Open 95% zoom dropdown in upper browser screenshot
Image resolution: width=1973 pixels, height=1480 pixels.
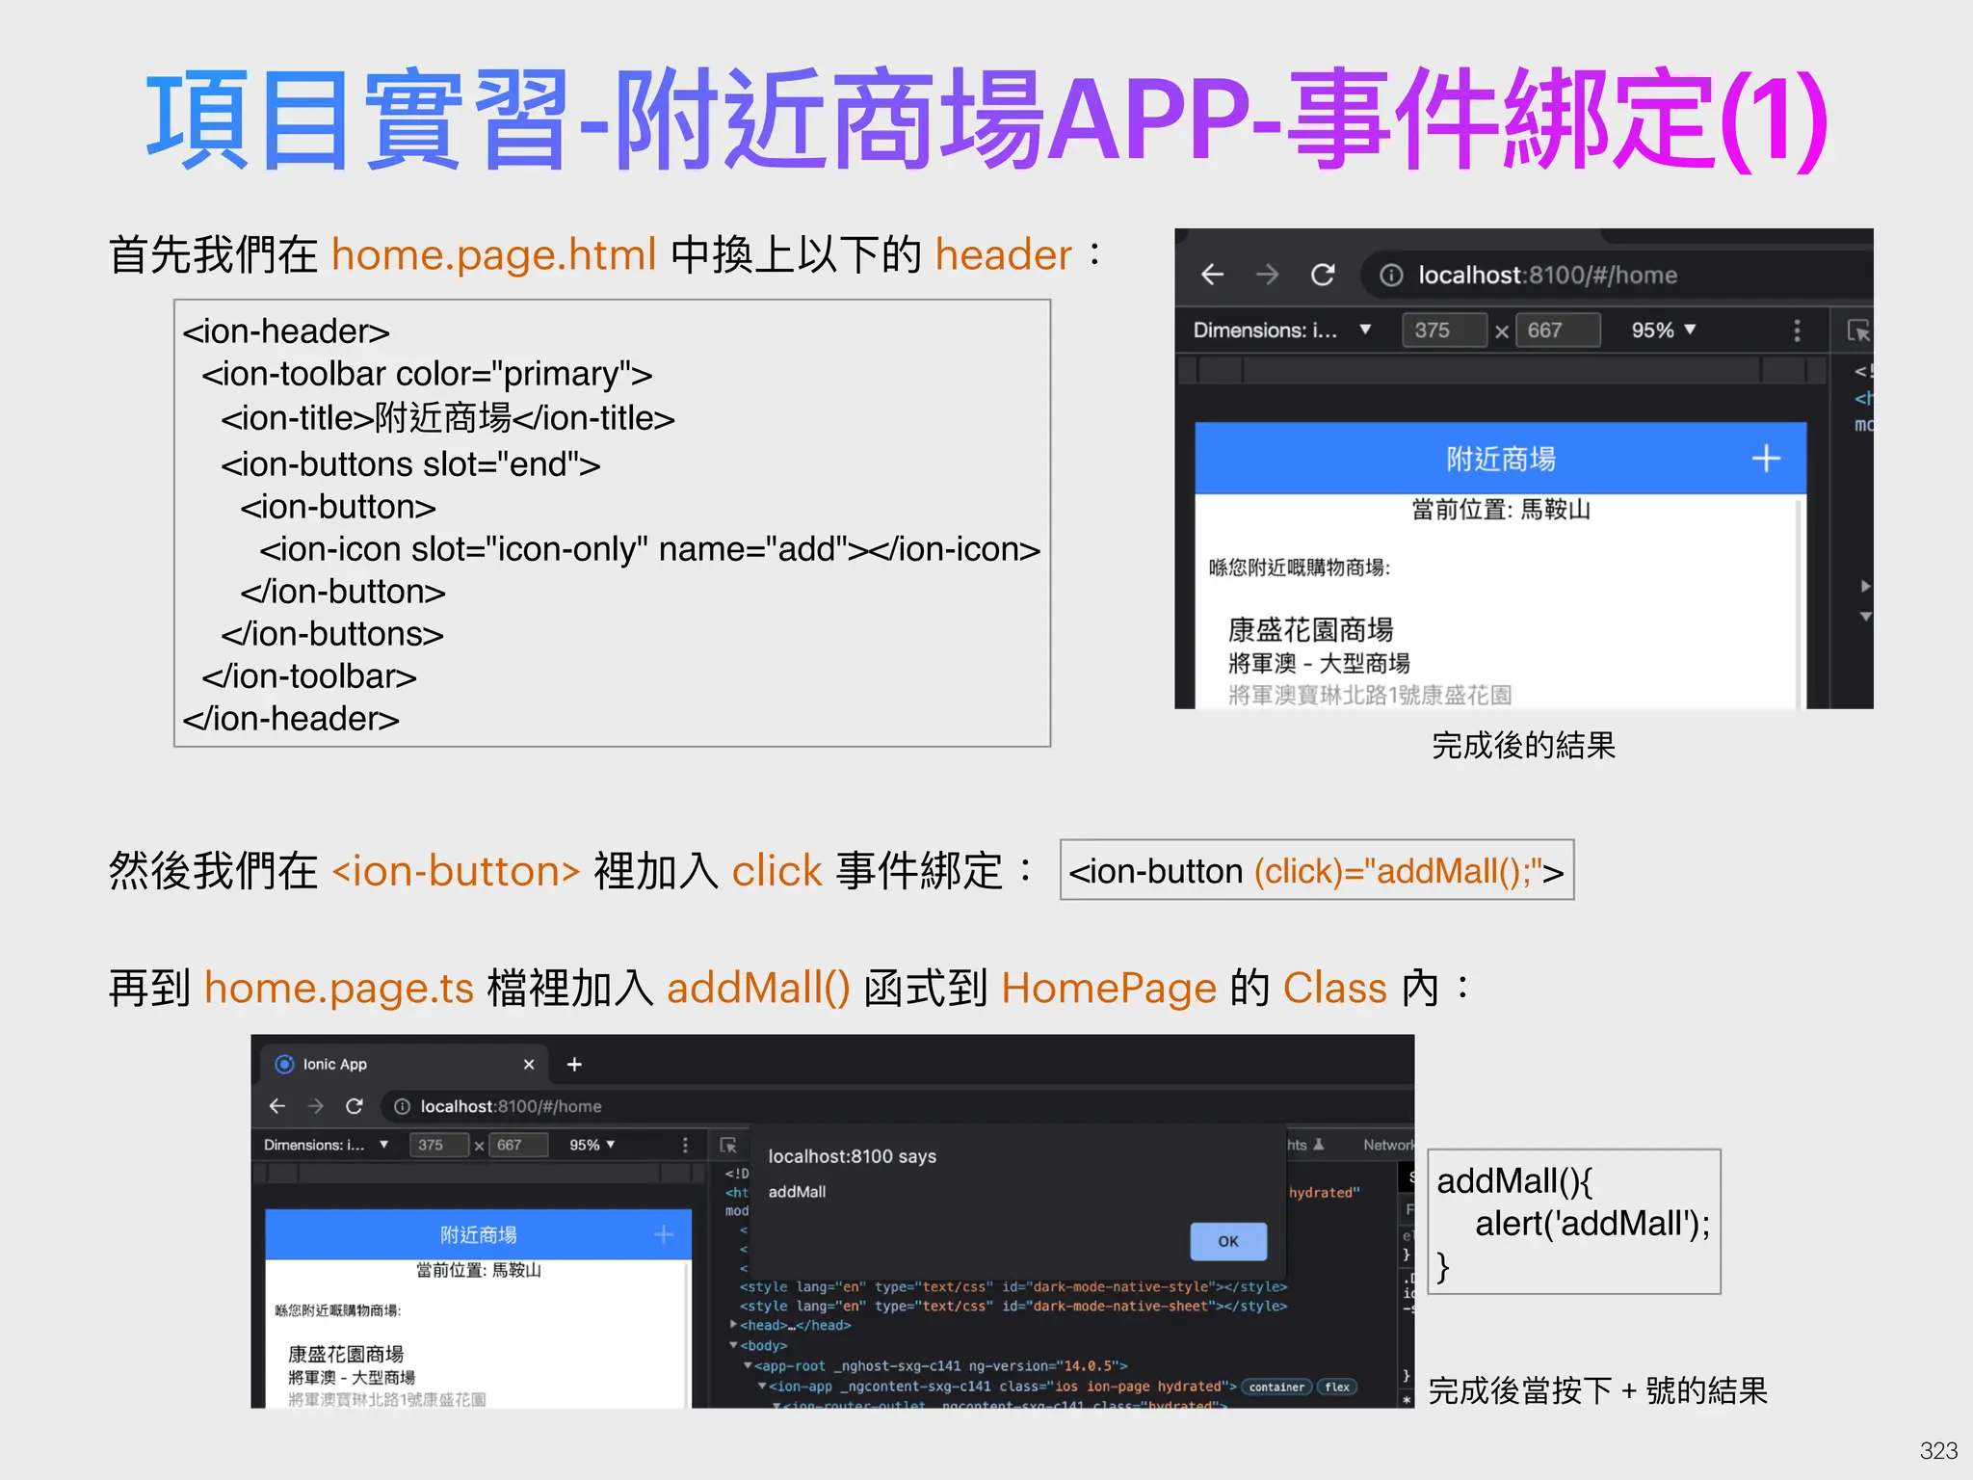coord(1664,330)
